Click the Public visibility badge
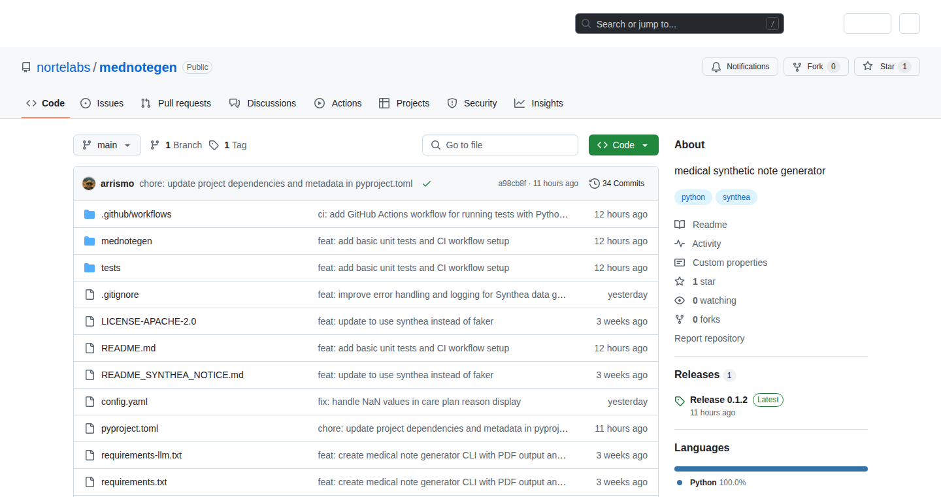 (x=197, y=67)
